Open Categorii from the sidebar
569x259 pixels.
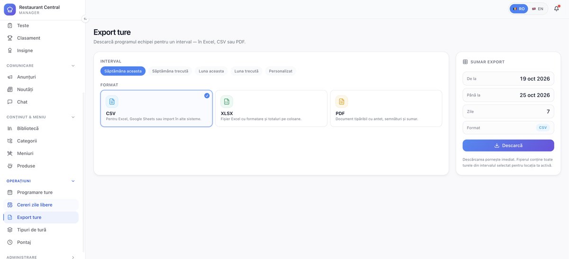[41, 141]
